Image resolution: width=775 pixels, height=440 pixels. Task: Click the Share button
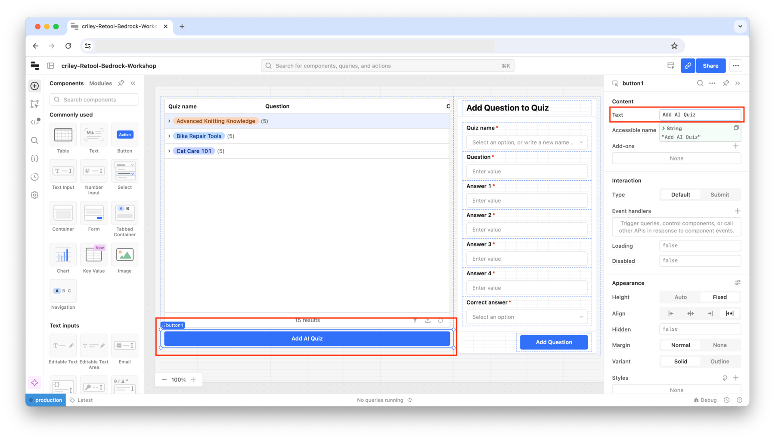(x=710, y=66)
